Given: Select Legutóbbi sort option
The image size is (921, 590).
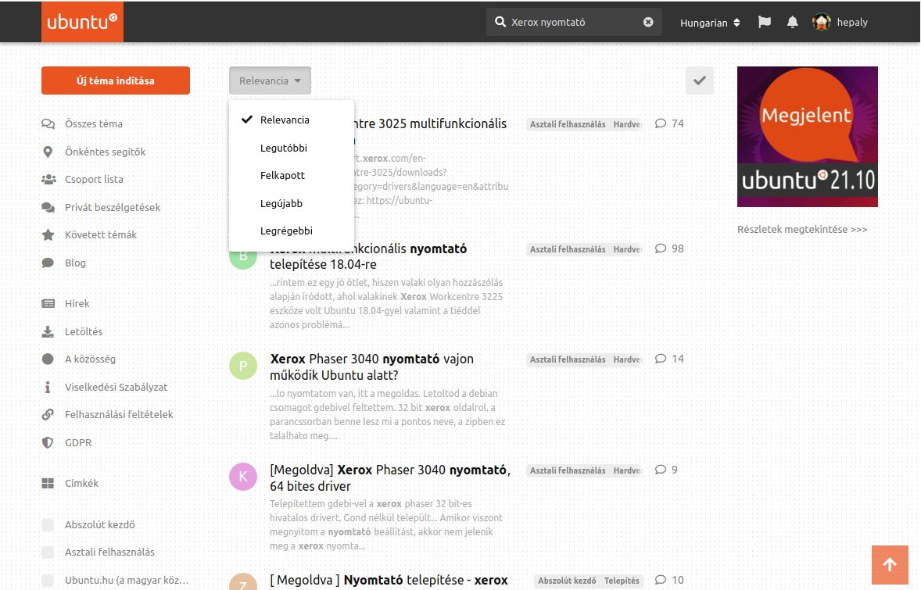Looking at the screenshot, I should 284,148.
